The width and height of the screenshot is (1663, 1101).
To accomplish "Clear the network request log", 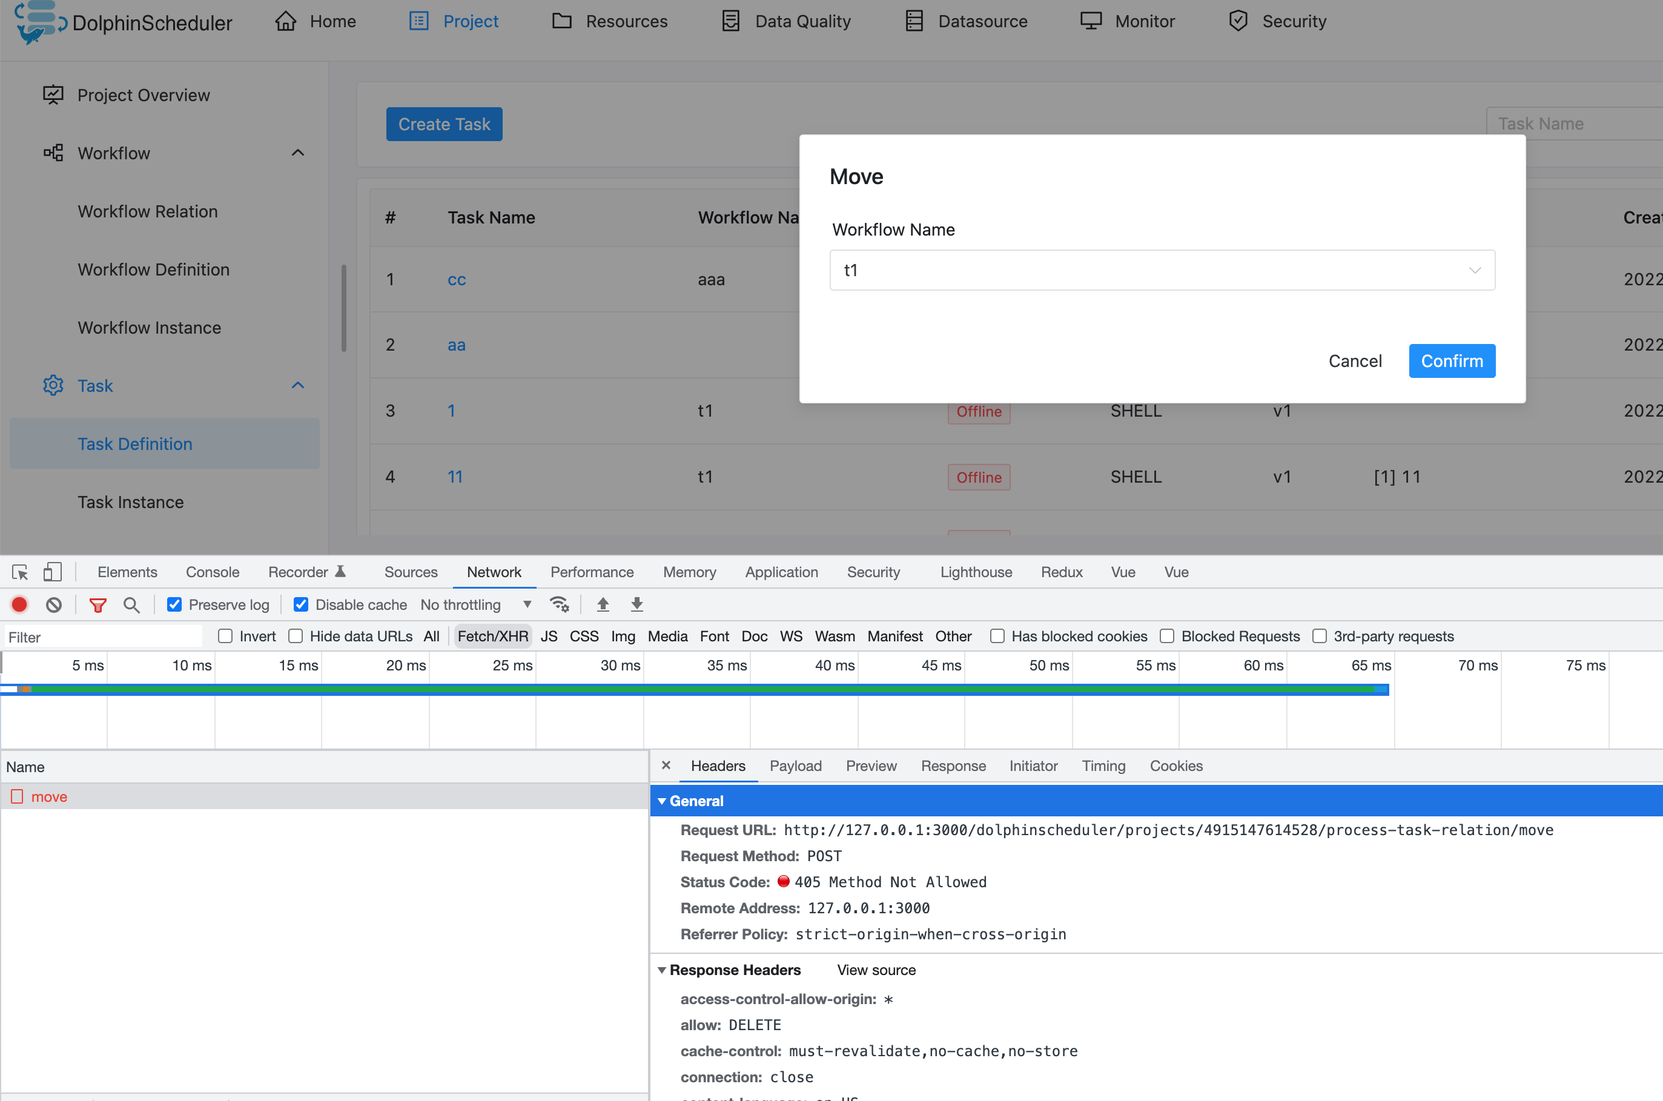I will pyautogui.click(x=54, y=604).
